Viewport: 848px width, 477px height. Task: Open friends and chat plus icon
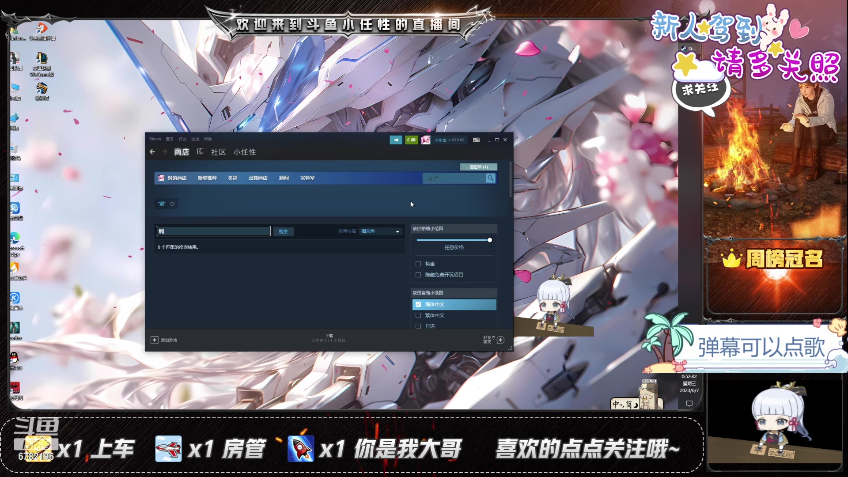point(500,340)
